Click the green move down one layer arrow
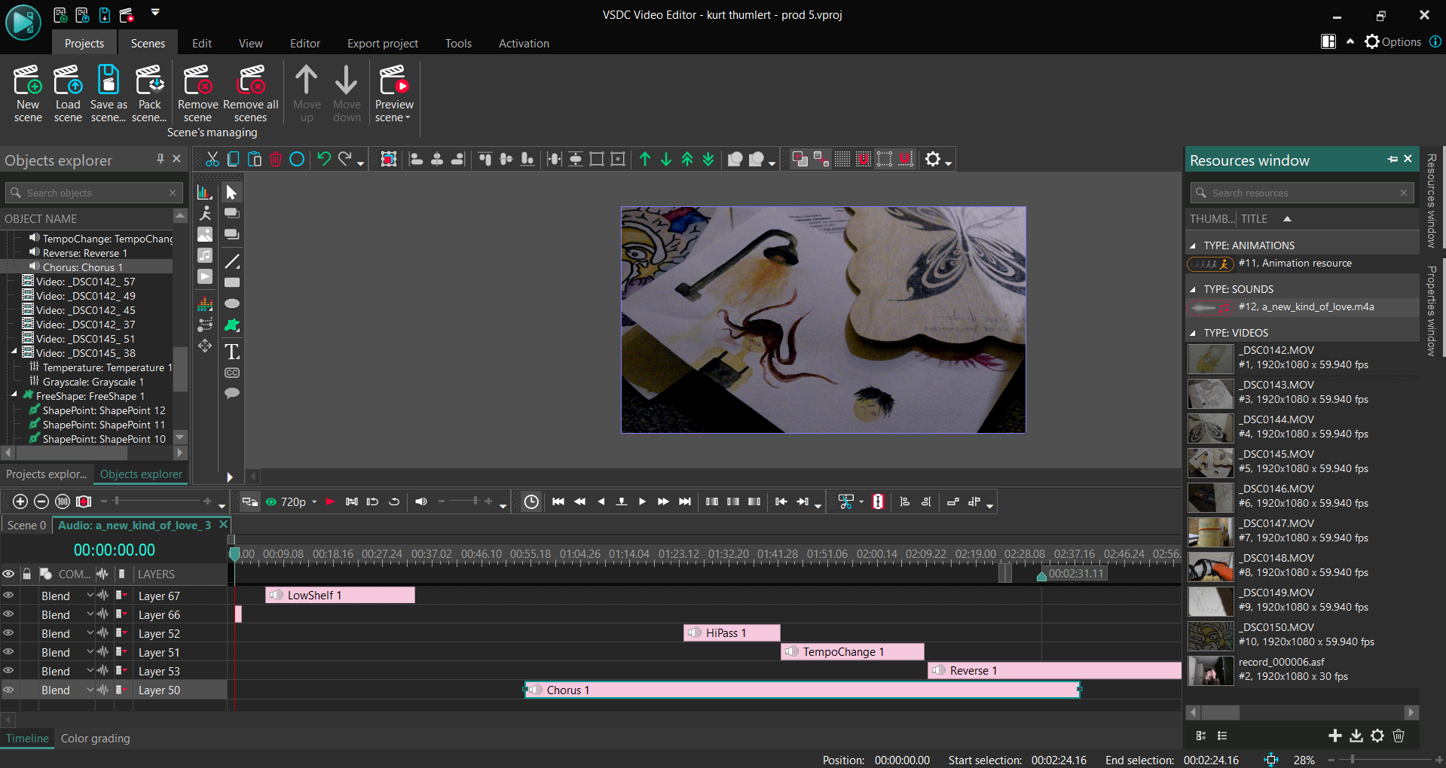Screen dimensions: 1446x768 point(666,159)
